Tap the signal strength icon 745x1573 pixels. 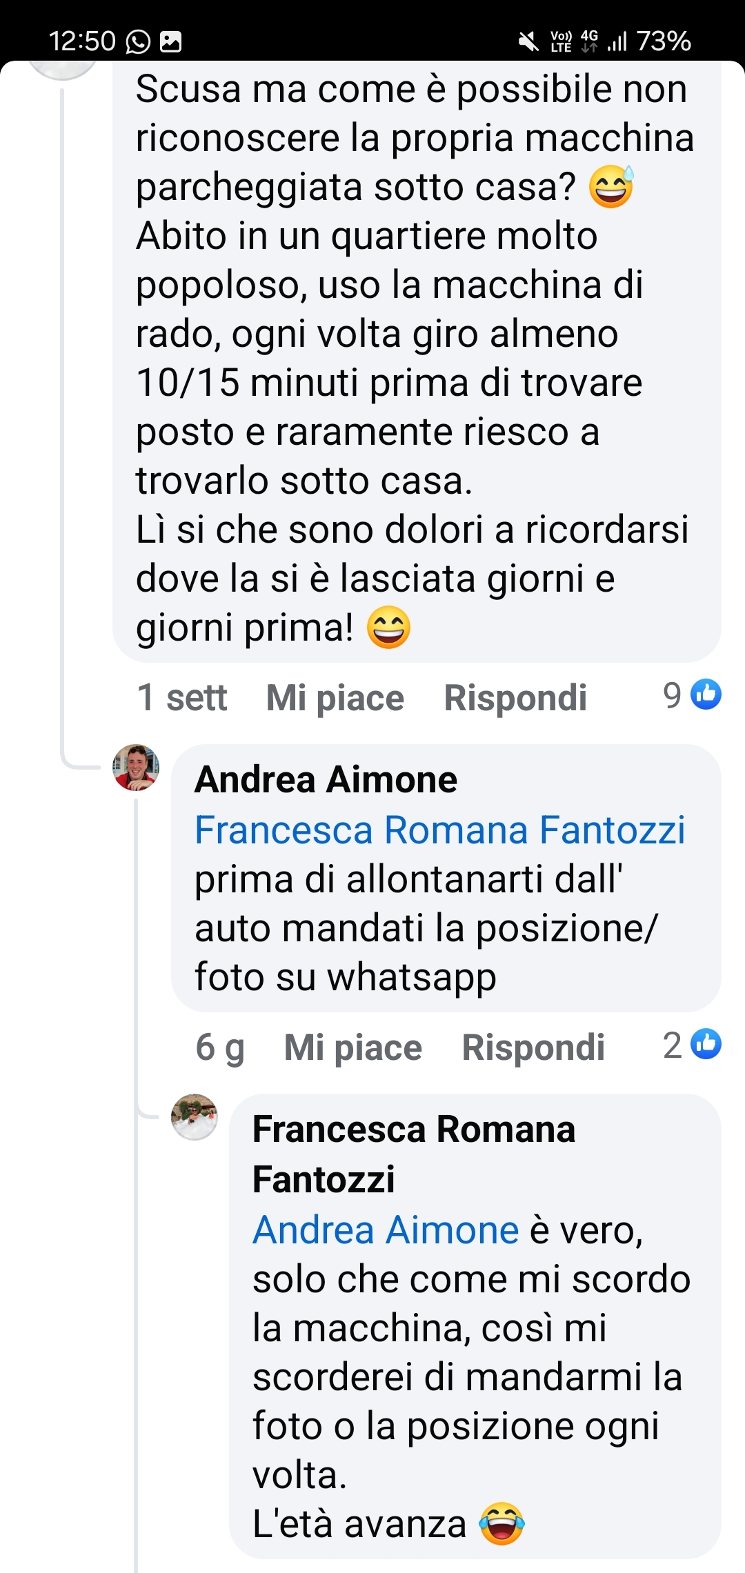(x=617, y=41)
